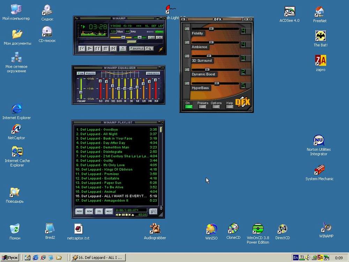Click the Winamp Pause button
The width and height of the screenshot is (349, 262).
(97, 48)
